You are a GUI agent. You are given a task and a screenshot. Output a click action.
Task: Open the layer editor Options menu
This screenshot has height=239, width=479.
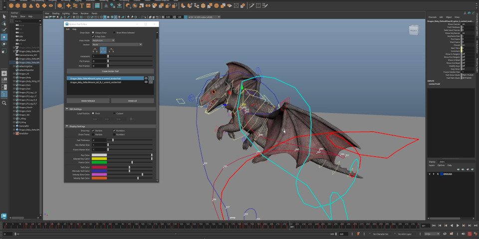(x=441, y=165)
